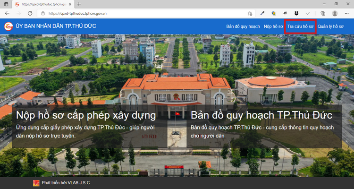Add page to favorites star icon
Screen dimensions: 354x189
pyautogui.click(x=250, y=13)
